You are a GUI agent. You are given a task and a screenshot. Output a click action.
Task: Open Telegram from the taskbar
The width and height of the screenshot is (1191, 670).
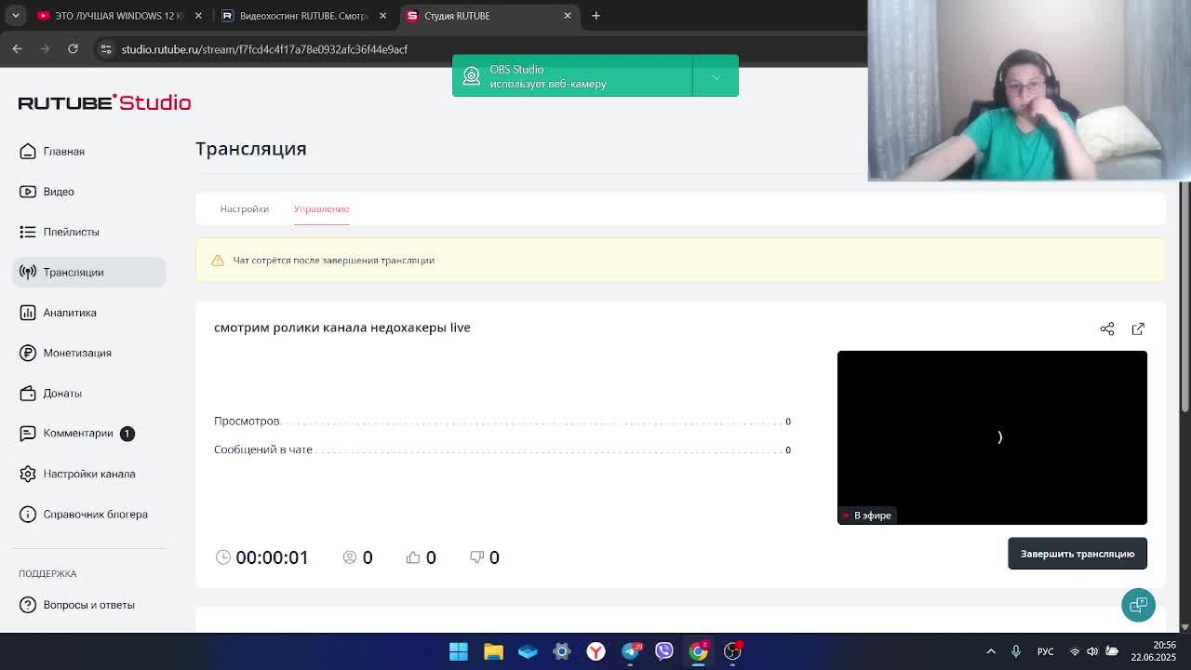pyautogui.click(x=630, y=651)
